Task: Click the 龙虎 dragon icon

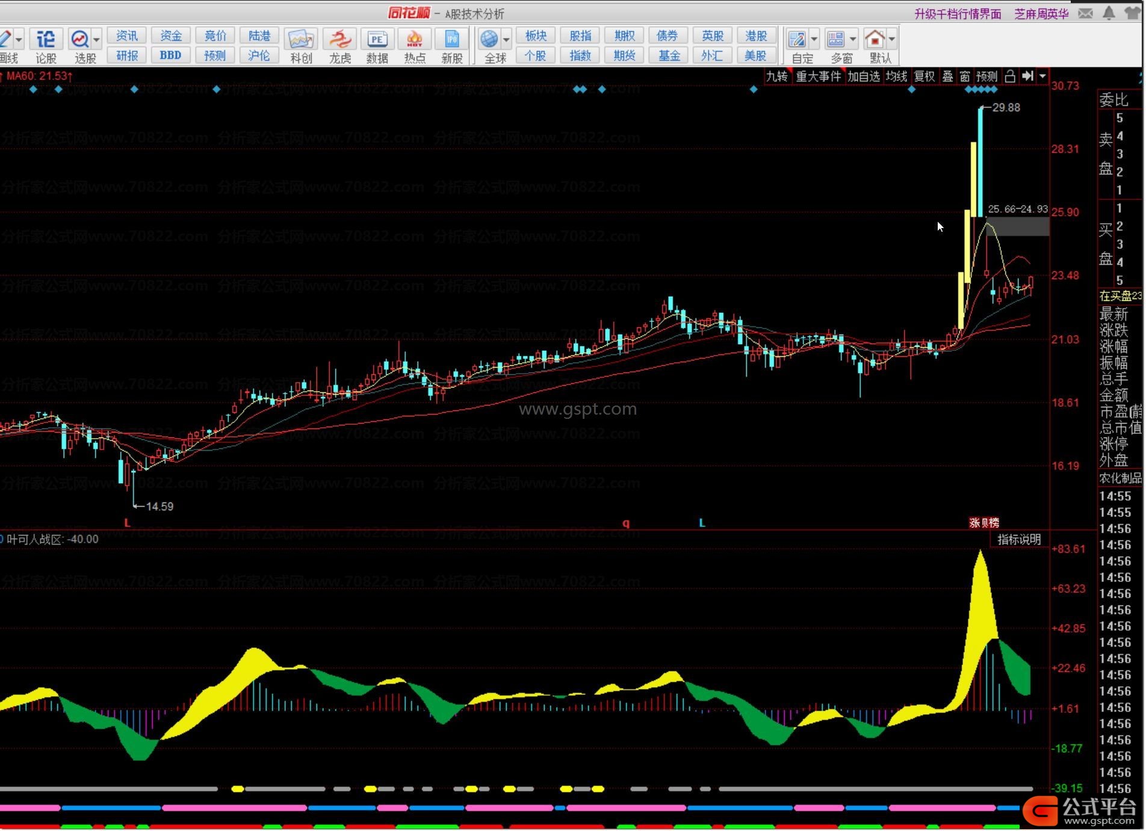Action: [339, 40]
